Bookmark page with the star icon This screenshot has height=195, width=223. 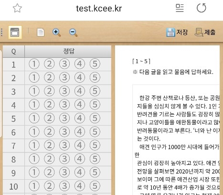point(17,8)
